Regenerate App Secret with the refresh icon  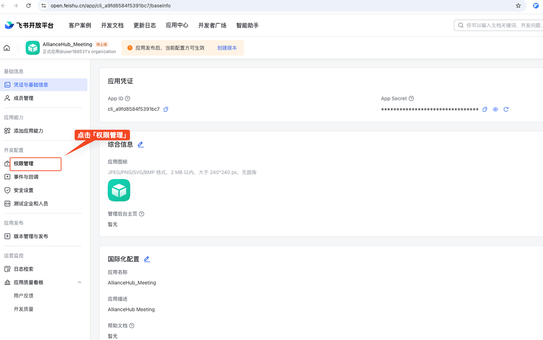(506, 109)
